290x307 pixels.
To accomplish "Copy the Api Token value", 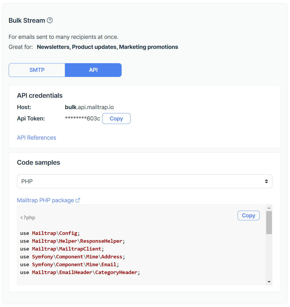I will [x=116, y=119].
